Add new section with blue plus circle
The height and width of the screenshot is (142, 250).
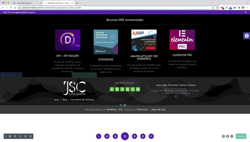(121, 105)
